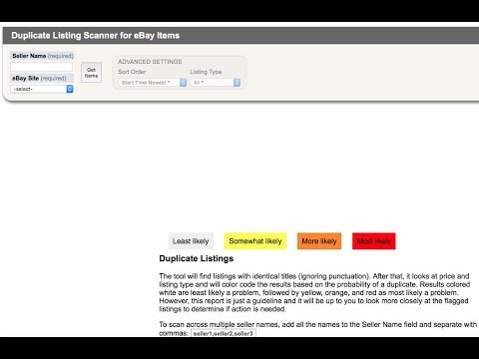Click the Listing Type label

(x=206, y=72)
